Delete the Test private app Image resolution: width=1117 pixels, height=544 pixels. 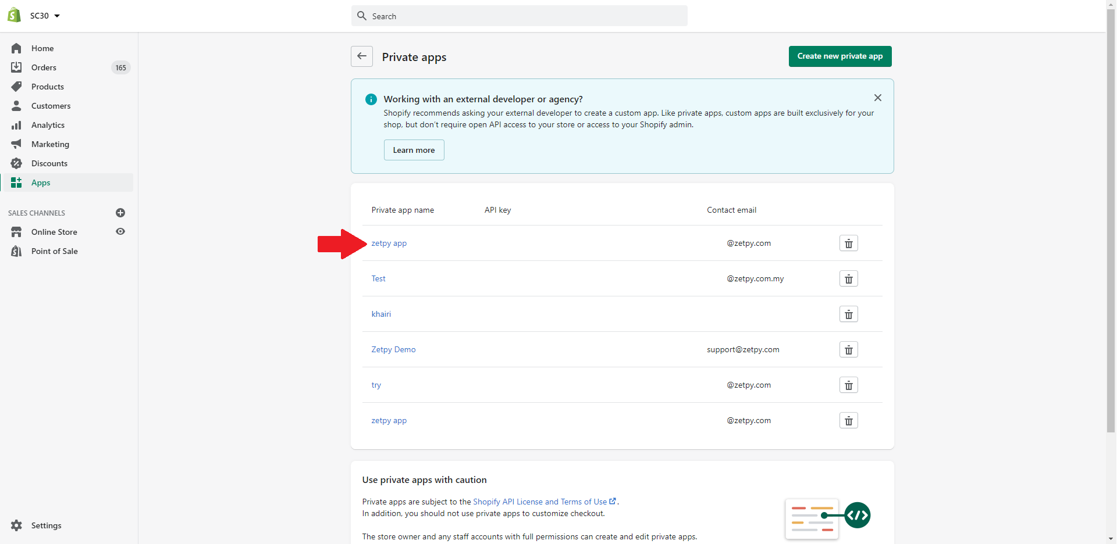(x=848, y=279)
